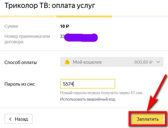Expand the payment method chevron arrow

[158, 62]
